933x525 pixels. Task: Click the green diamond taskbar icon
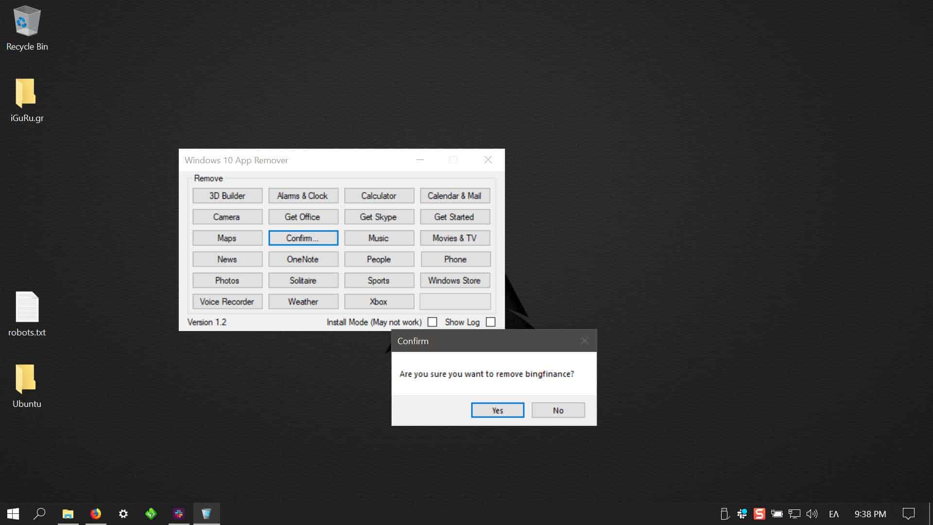pyautogui.click(x=151, y=514)
